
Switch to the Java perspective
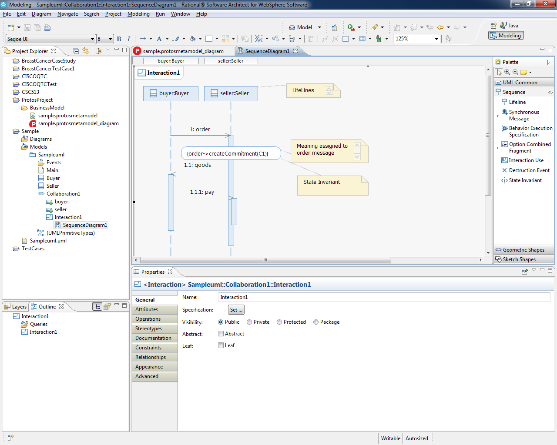pyautogui.click(x=509, y=26)
